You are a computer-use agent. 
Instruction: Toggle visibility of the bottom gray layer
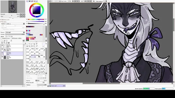(2, 57)
